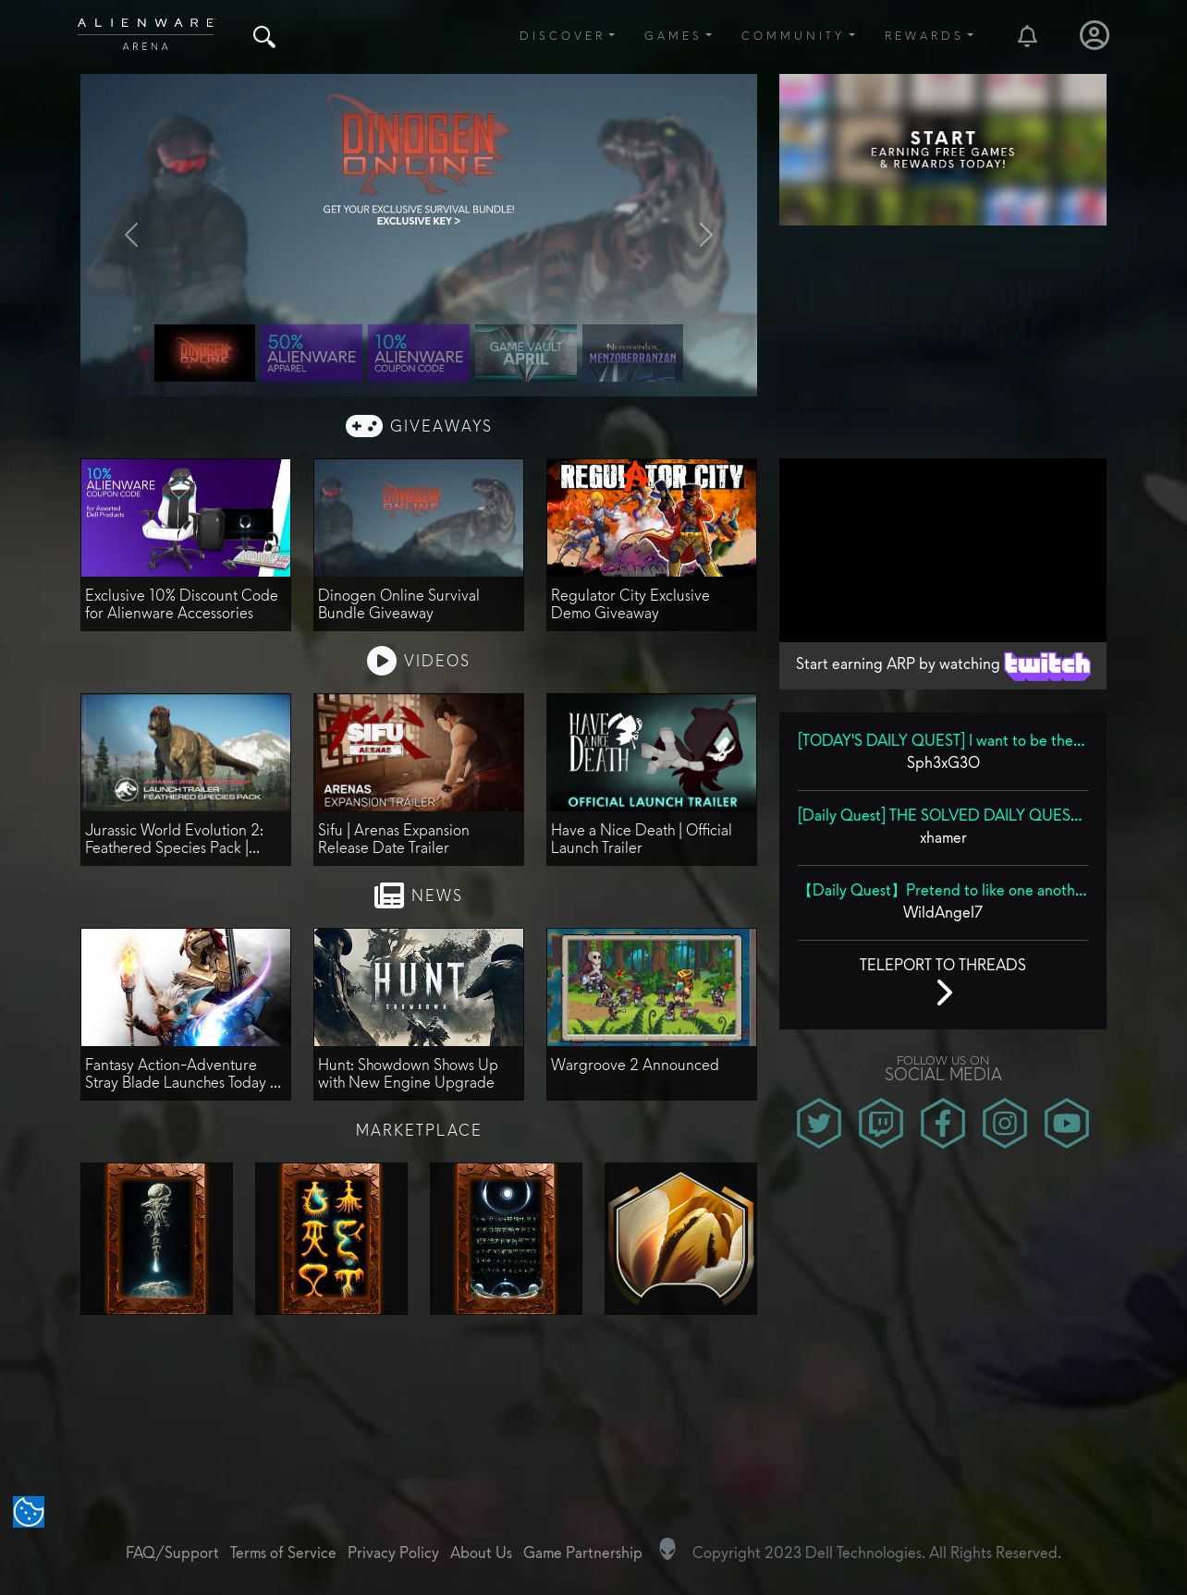Viewport: 1187px width, 1595px height.
Task: Select the Game Vault April thumbnail
Action: pyautogui.click(x=526, y=353)
